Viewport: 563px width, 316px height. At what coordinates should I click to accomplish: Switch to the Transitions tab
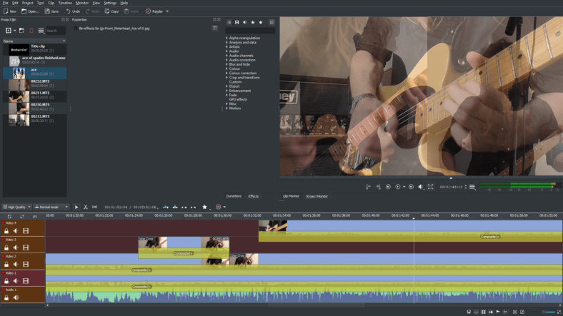click(234, 196)
